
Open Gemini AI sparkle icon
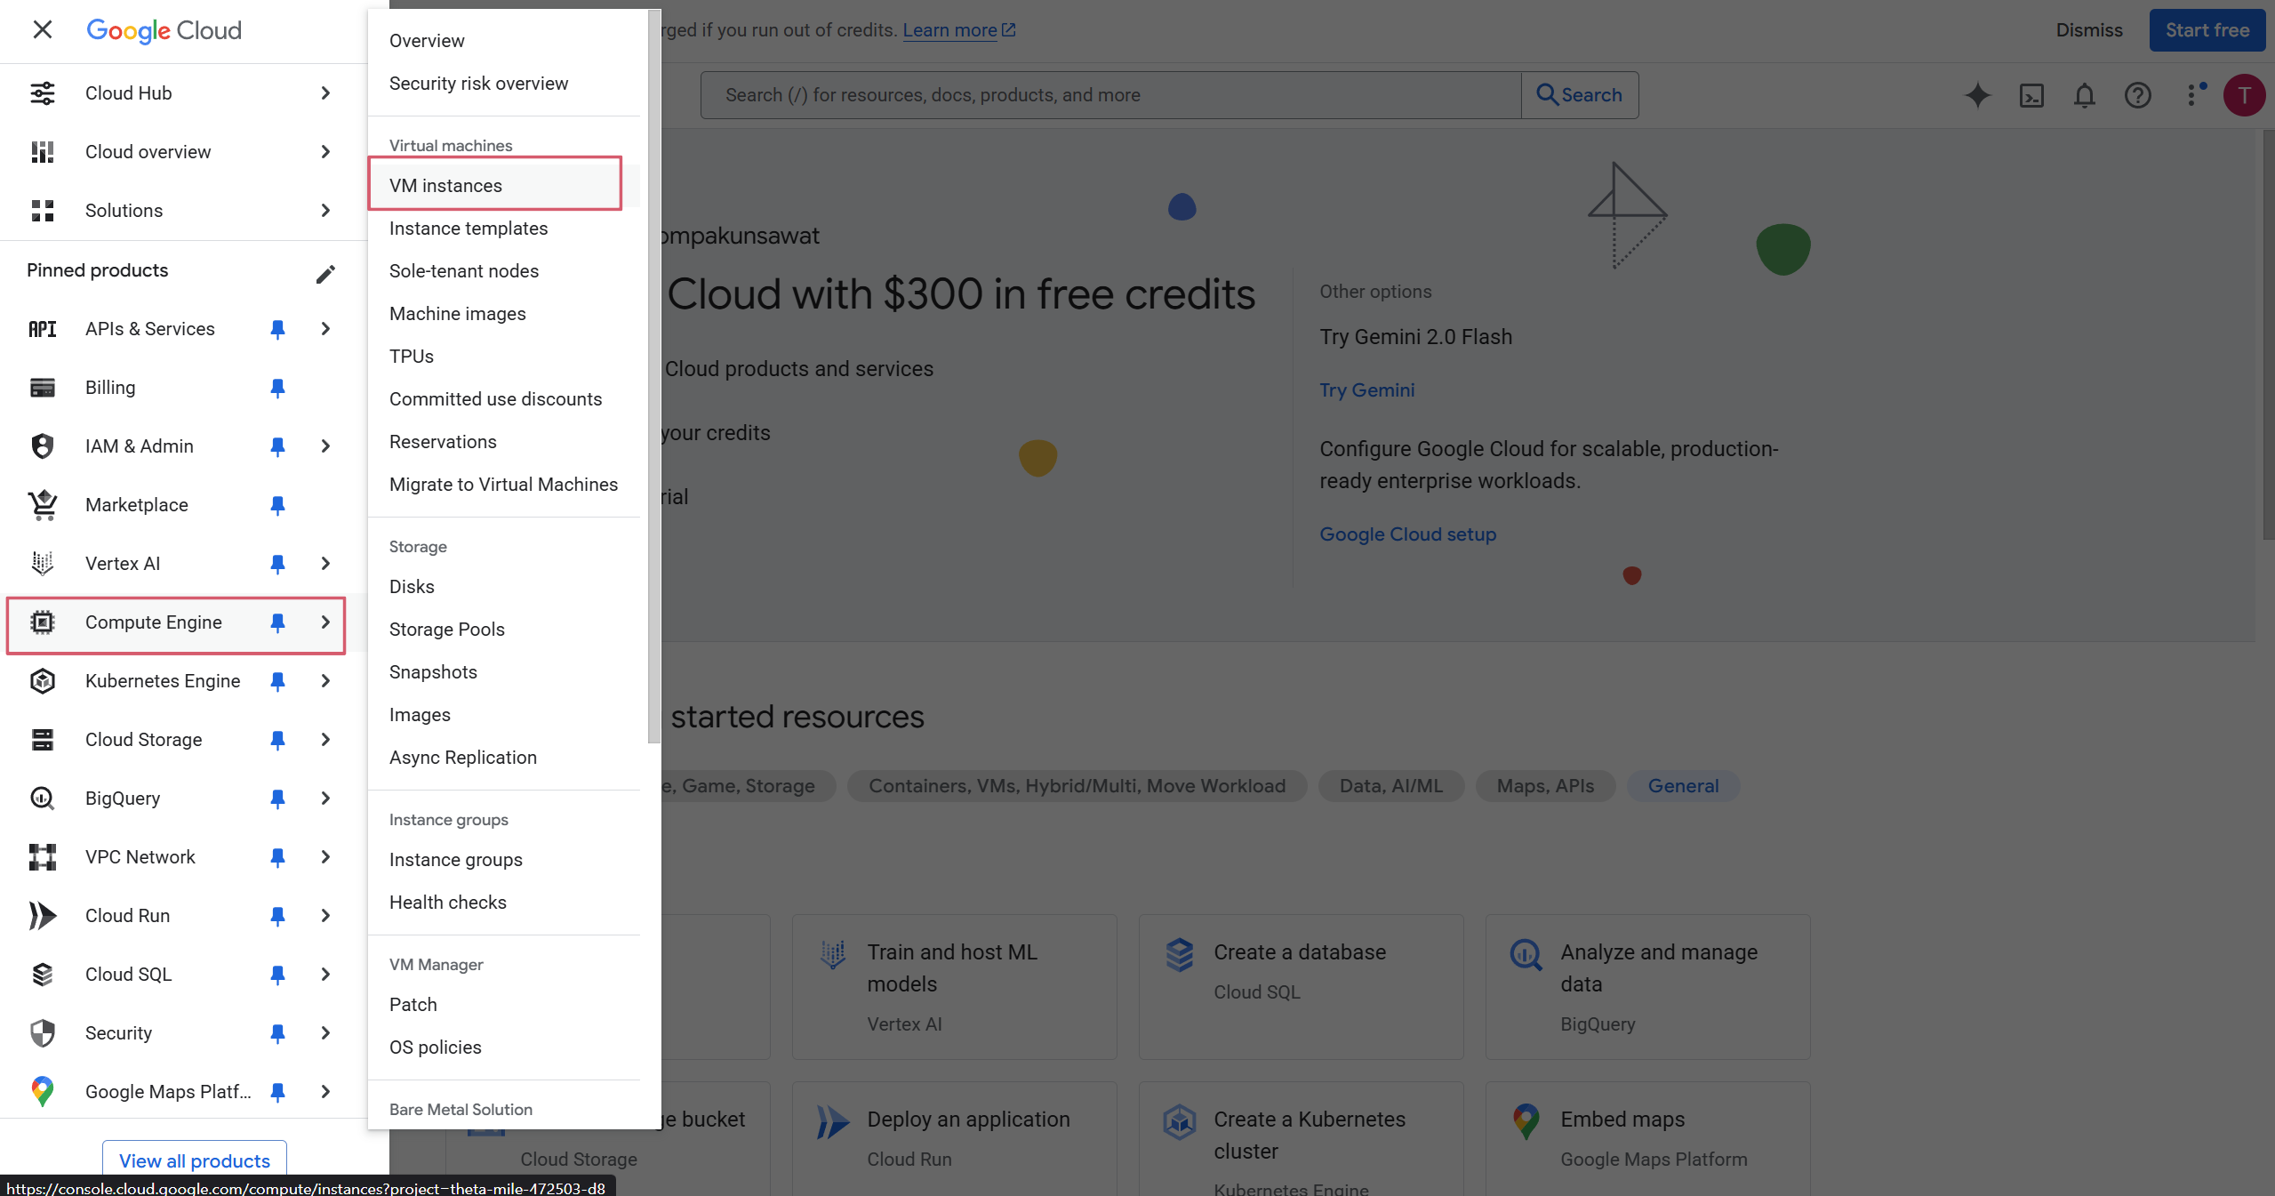(x=1977, y=95)
